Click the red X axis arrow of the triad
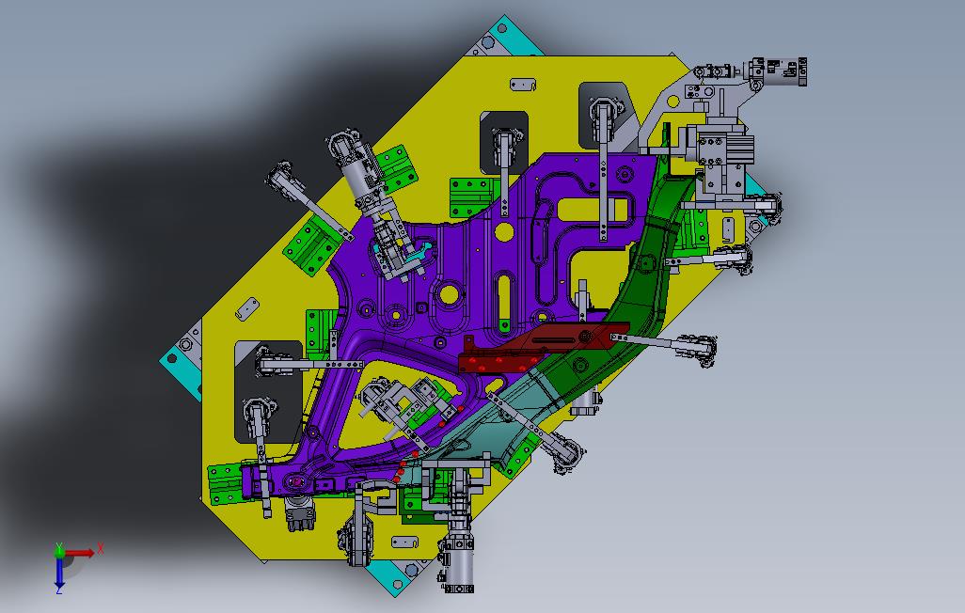 pyautogui.click(x=81, y=553)
